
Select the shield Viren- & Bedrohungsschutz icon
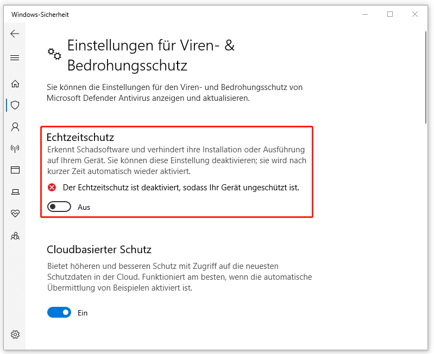point(15,105)
